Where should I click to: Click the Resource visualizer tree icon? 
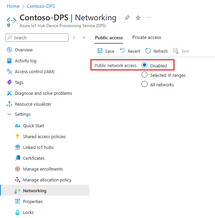pyautogui.click(x=9, y=104)
